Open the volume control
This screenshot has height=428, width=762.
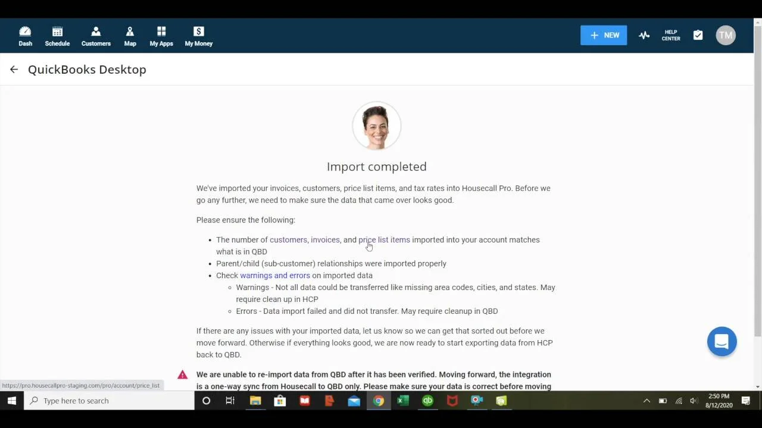[x=694, y=401]
